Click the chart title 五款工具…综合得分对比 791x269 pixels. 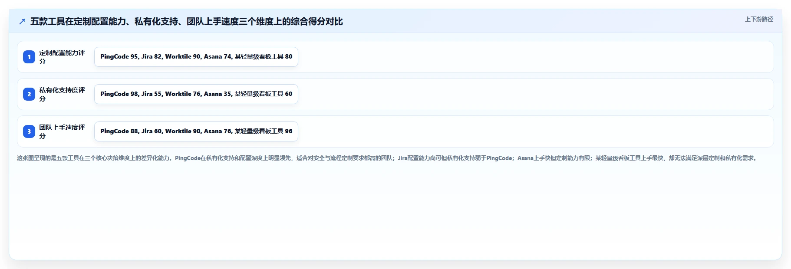187,21
